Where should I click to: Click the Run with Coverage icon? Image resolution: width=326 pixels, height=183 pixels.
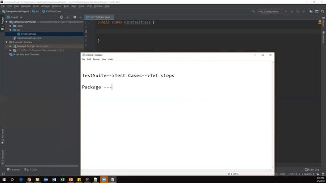[297, 11]
